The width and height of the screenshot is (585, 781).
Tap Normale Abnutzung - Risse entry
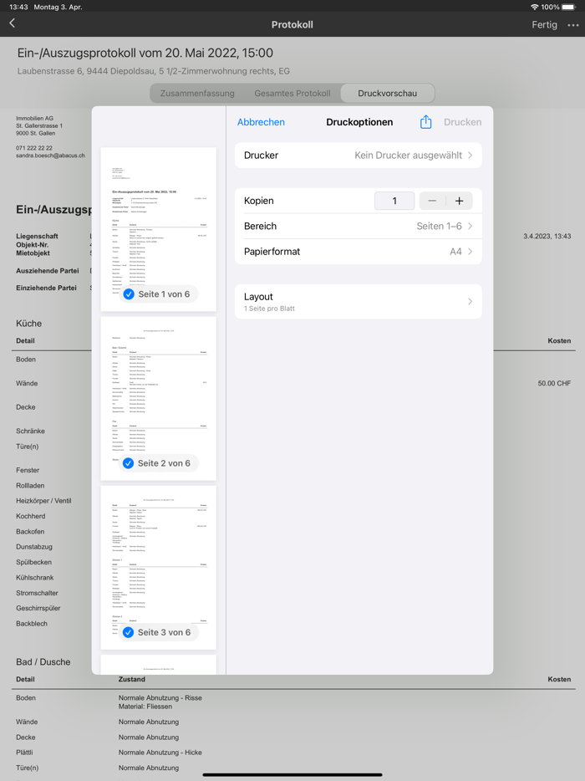coord(160,698)
